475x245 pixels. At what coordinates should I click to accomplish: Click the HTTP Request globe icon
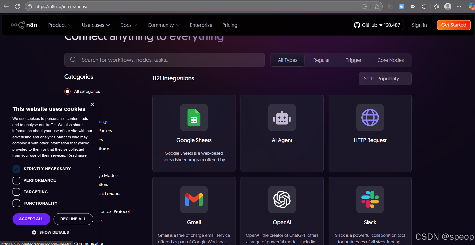pyautogui.click(x=370, y=117)
